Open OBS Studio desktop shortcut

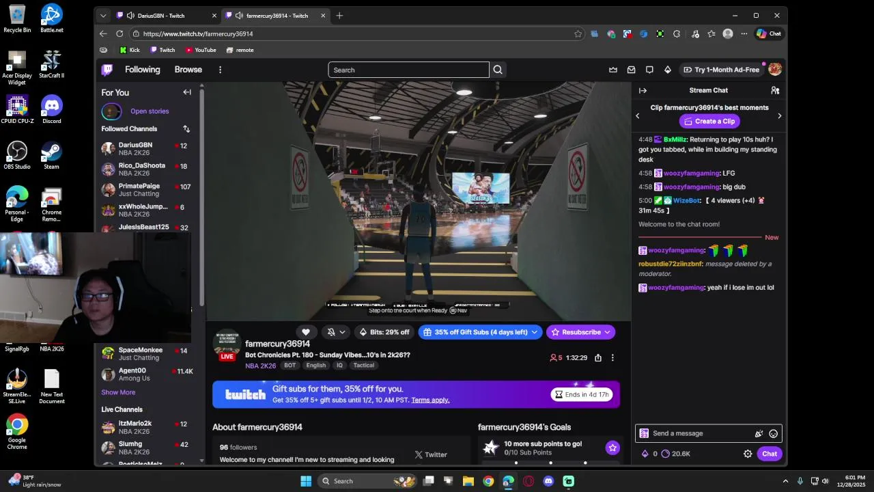point(17,156)
